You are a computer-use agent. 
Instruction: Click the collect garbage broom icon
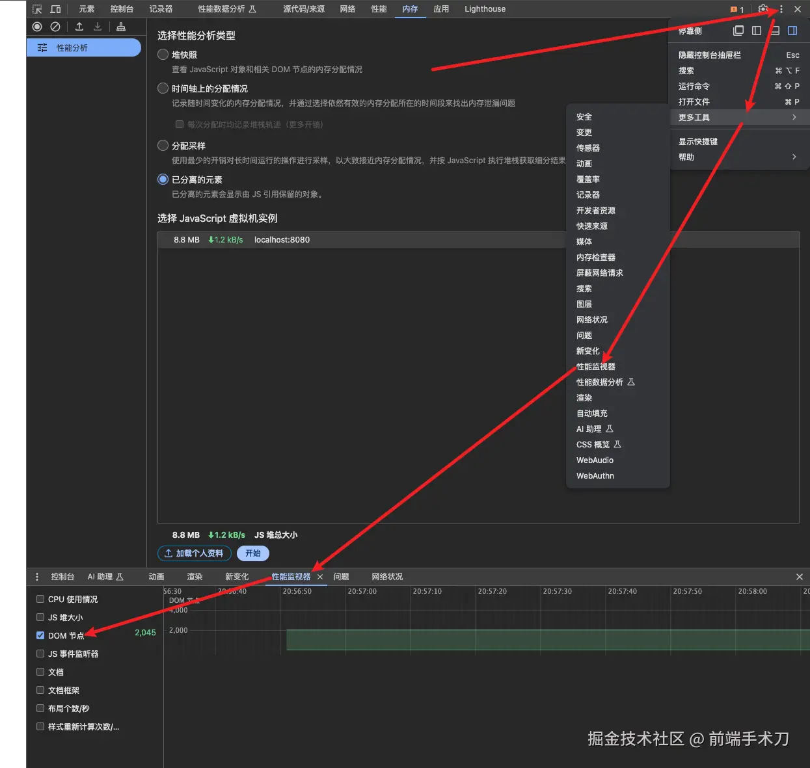pyautogui.click(x=121, y=27)
